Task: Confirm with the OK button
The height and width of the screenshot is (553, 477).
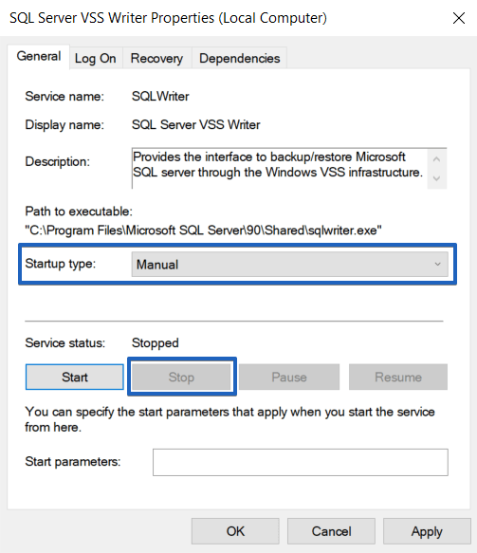Action: [x=235, y=531]
